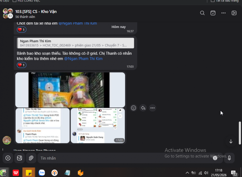Click the heart reaction on the 17:03 message
242x177 pixels.
pos(21,65)
